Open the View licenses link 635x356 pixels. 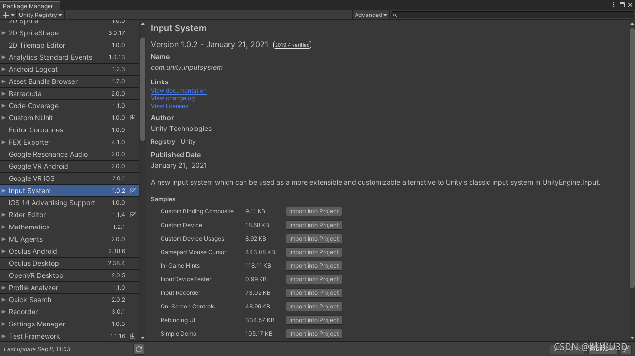[x=169, y=106]
